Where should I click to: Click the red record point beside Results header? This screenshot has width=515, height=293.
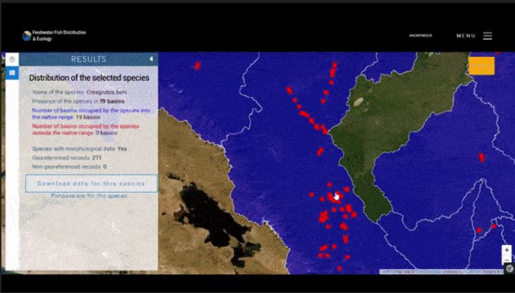[x=197, y=66]
